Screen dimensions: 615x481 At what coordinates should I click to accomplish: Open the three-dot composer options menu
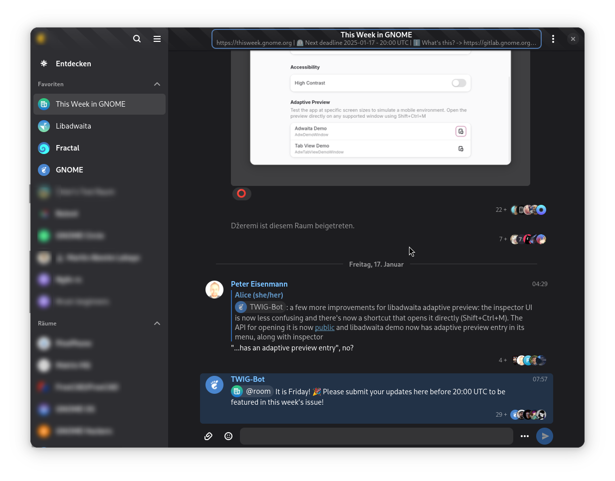pos(524,436)
